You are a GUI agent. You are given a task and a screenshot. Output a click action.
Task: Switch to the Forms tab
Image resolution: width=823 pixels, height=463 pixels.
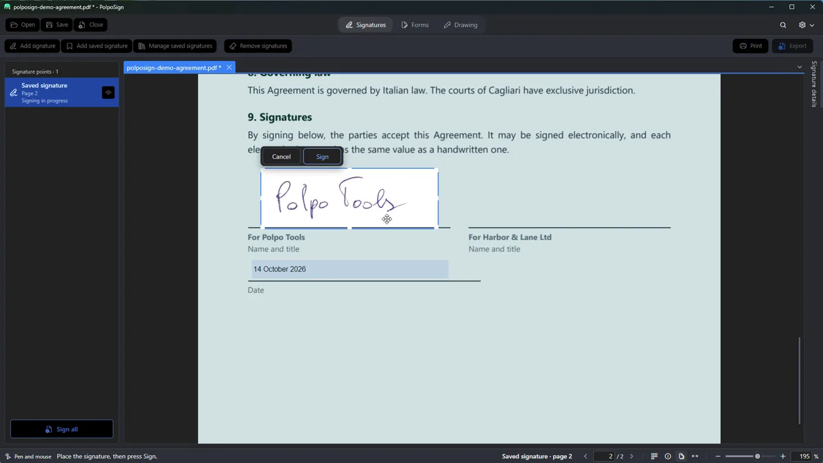coord(415,25)
